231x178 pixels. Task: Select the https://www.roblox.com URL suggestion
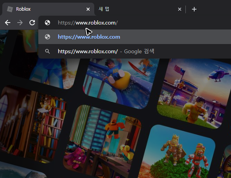(134, 37)
